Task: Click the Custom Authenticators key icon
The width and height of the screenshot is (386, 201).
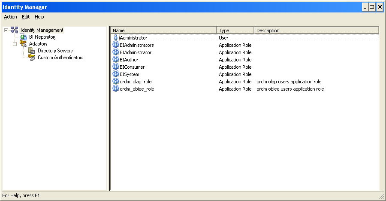Action: click(x=32, y=58)
